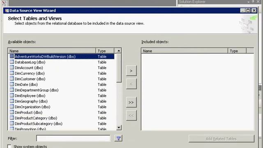Viewport: 263px width, 148px height.
Task: Pin the Solution Explorer panel
Action: [253, 2]
